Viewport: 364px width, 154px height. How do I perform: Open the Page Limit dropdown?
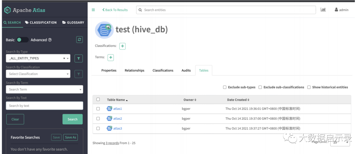point(340,143)
